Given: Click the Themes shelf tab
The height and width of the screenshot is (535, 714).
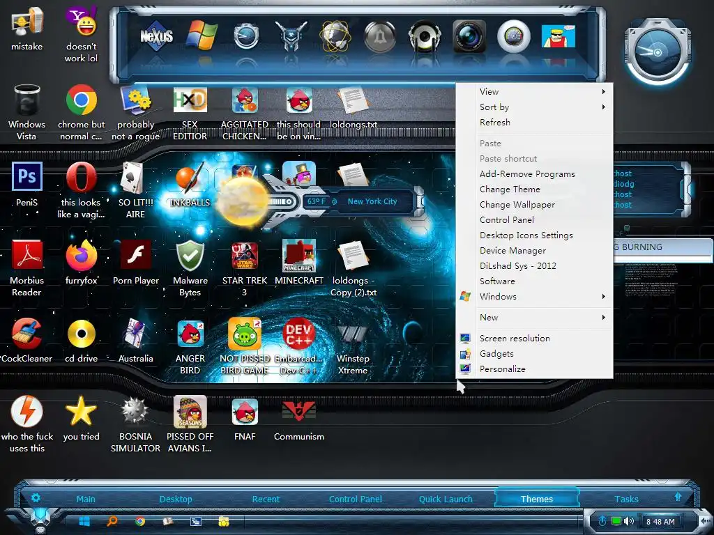Looking at the screenshot, I should pos(537,499).
